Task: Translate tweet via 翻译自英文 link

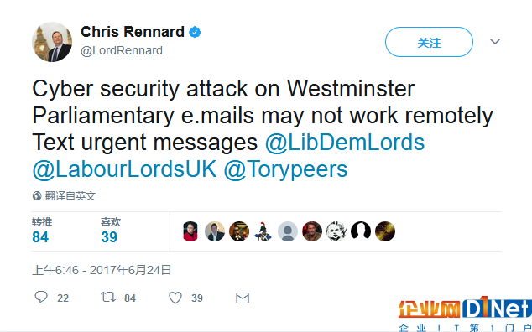Action: pos(70,195)
